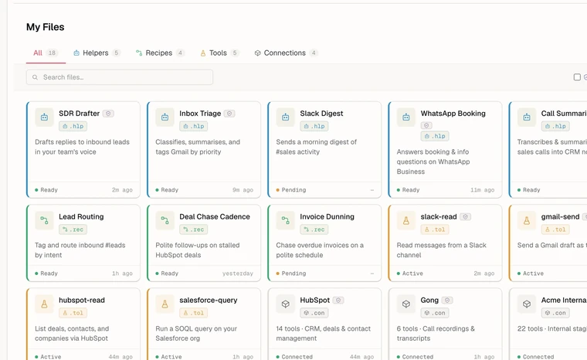Click the Gong connection cube icon
This screenshot has height=360, width=587.
coord(405,304)
